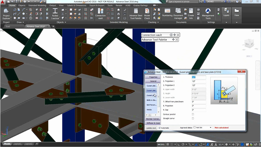The image size is (261, 147).
Task: Run the Model Check tool
Action: (147, 14)
